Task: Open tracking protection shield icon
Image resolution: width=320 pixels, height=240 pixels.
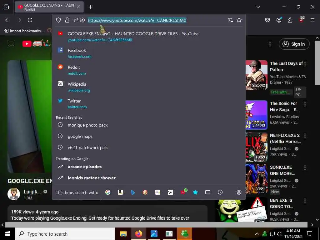Action: coord(58,20)
